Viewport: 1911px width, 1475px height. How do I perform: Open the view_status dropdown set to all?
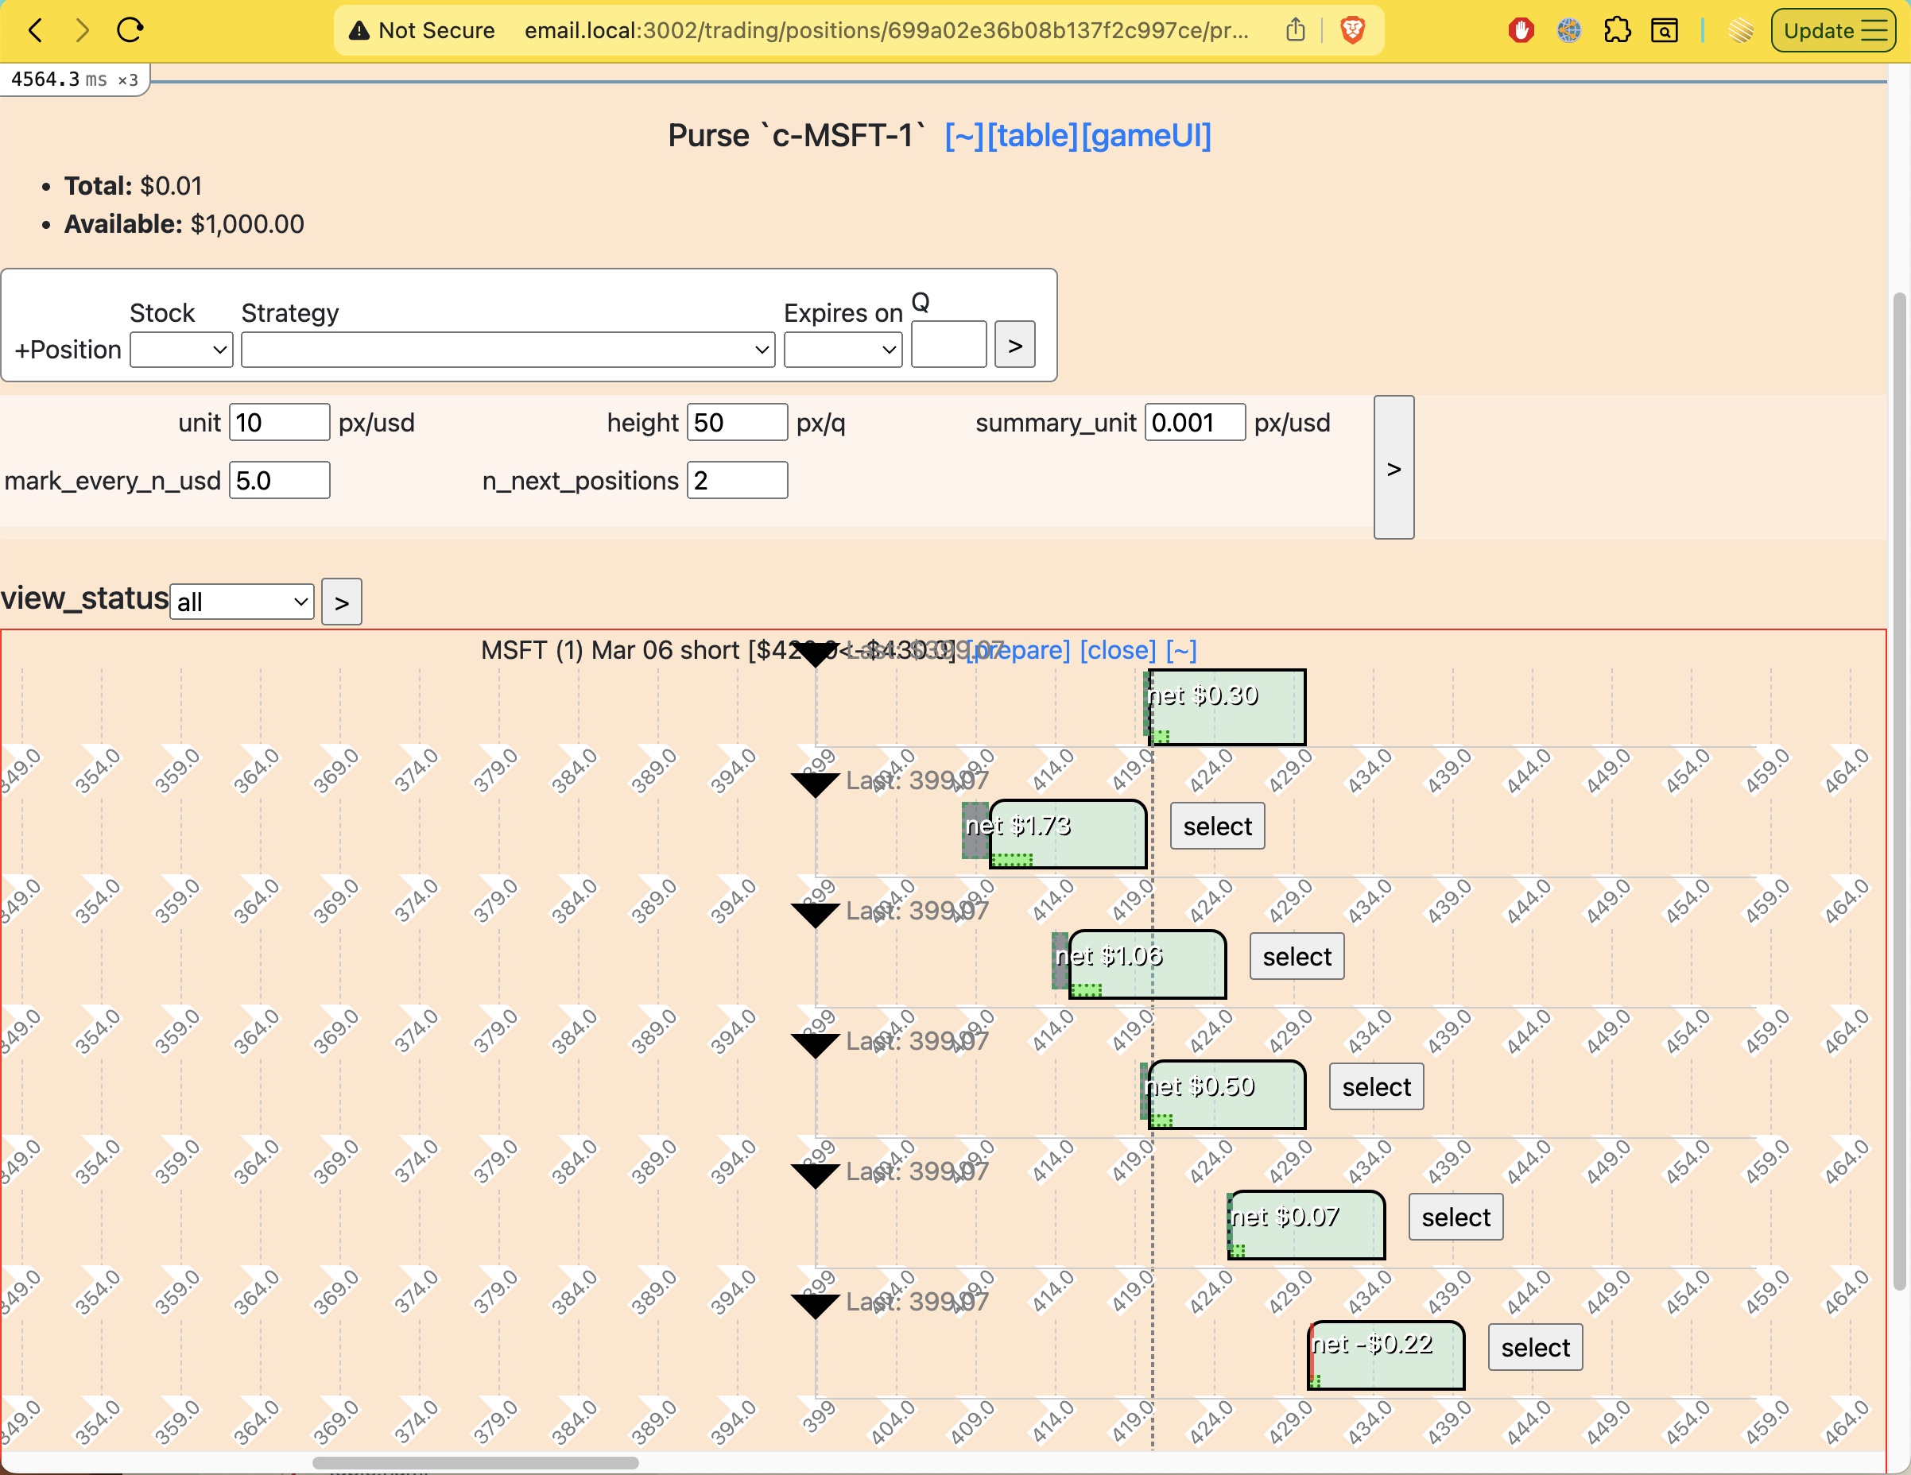pyautogui.click(x=242, y=602)
